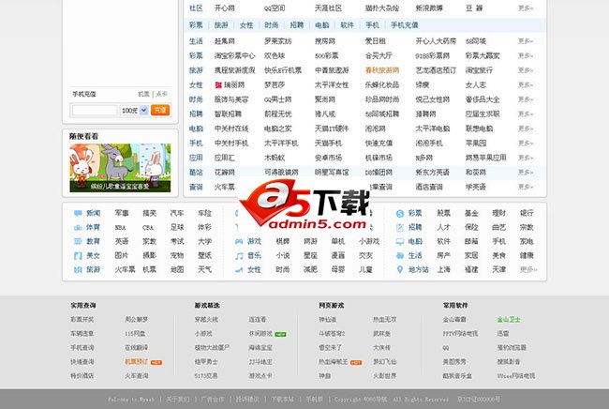Expand 更多 in the 社区 row
Viewport: 609px width, 409px height.
[525, 8]
